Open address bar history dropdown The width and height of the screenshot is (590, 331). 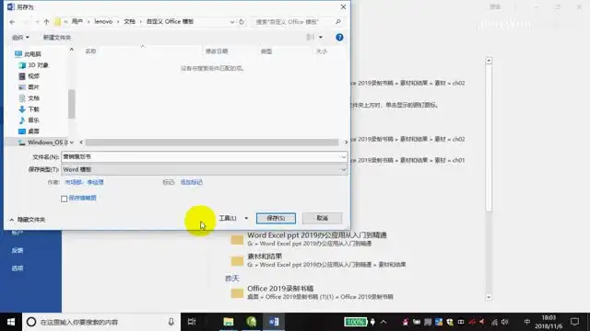[x=232, y=22]
